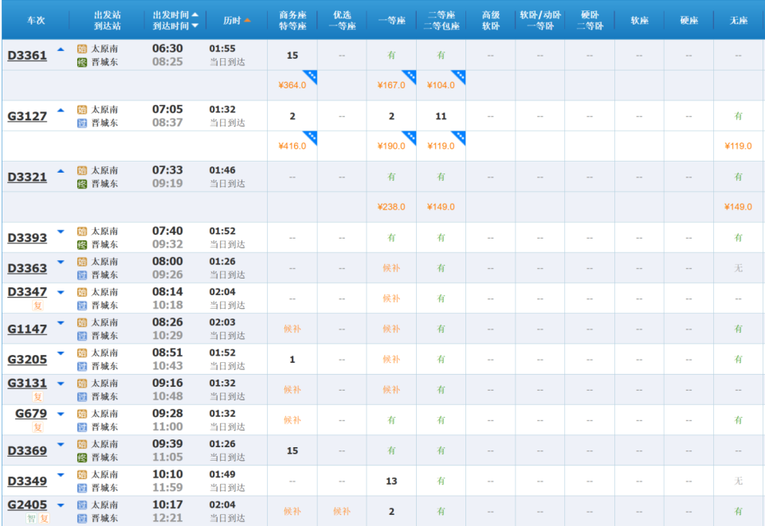Click the 始 origin icon on D3321 row
Screen dimensions: 765x526
82,170
